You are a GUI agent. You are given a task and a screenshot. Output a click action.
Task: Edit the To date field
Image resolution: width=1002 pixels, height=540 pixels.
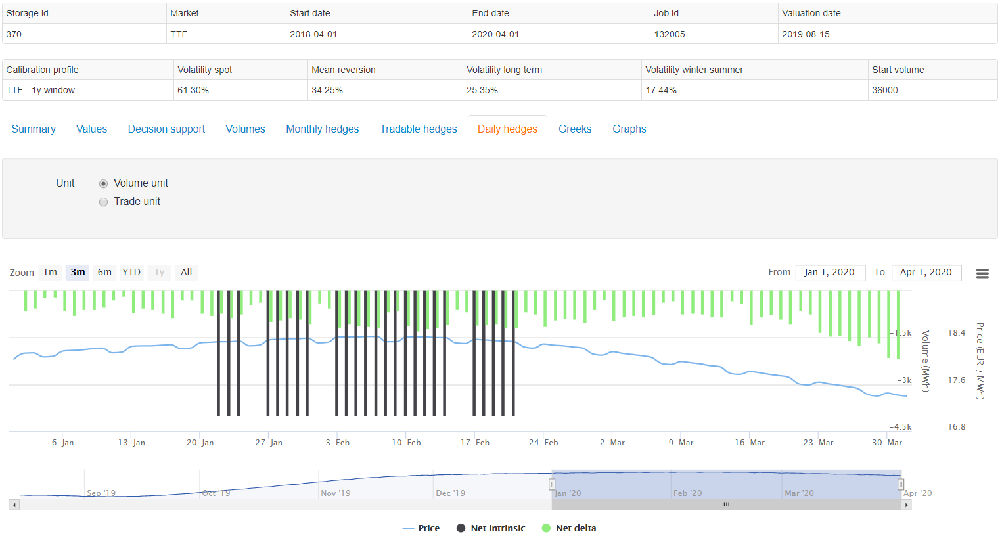pos(926,273)
